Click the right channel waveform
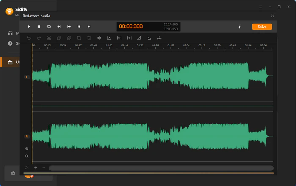296x186 pixels. [153, 136]
